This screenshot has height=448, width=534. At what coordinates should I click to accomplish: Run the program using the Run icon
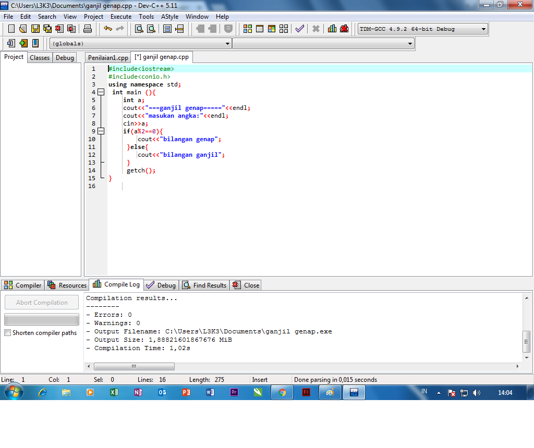(260, 29)
